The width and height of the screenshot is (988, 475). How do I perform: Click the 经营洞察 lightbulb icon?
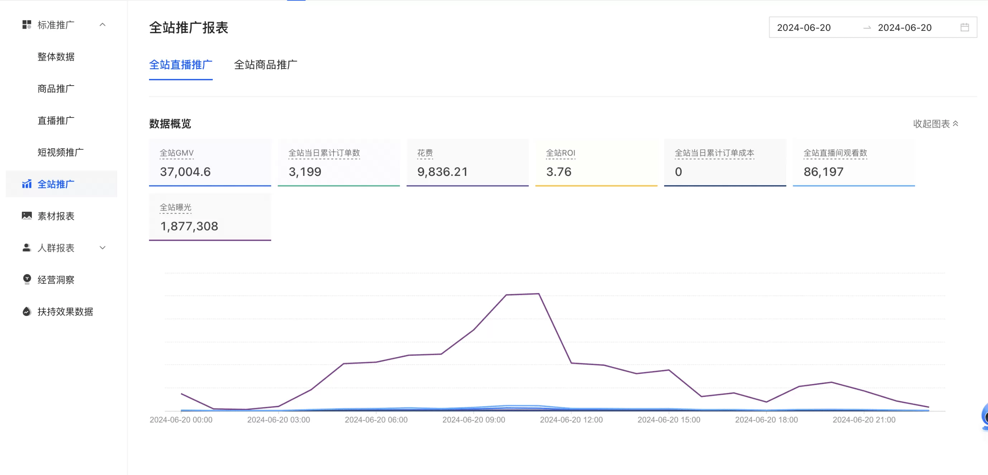click(x=27, y=280)
